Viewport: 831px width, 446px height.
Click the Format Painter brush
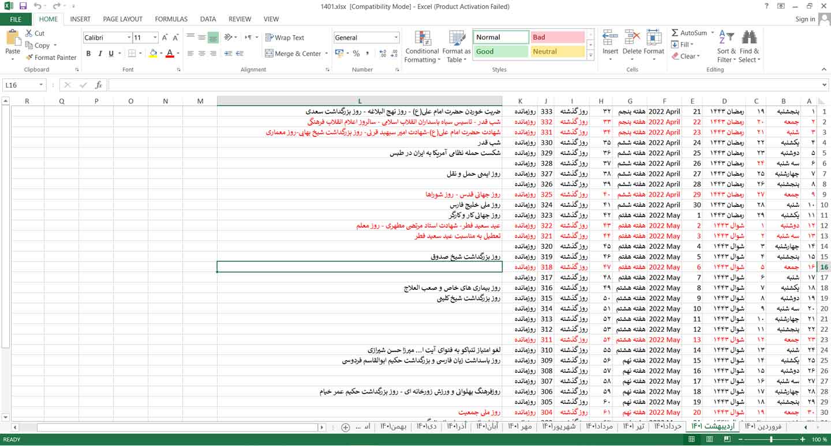pos(29,57)
